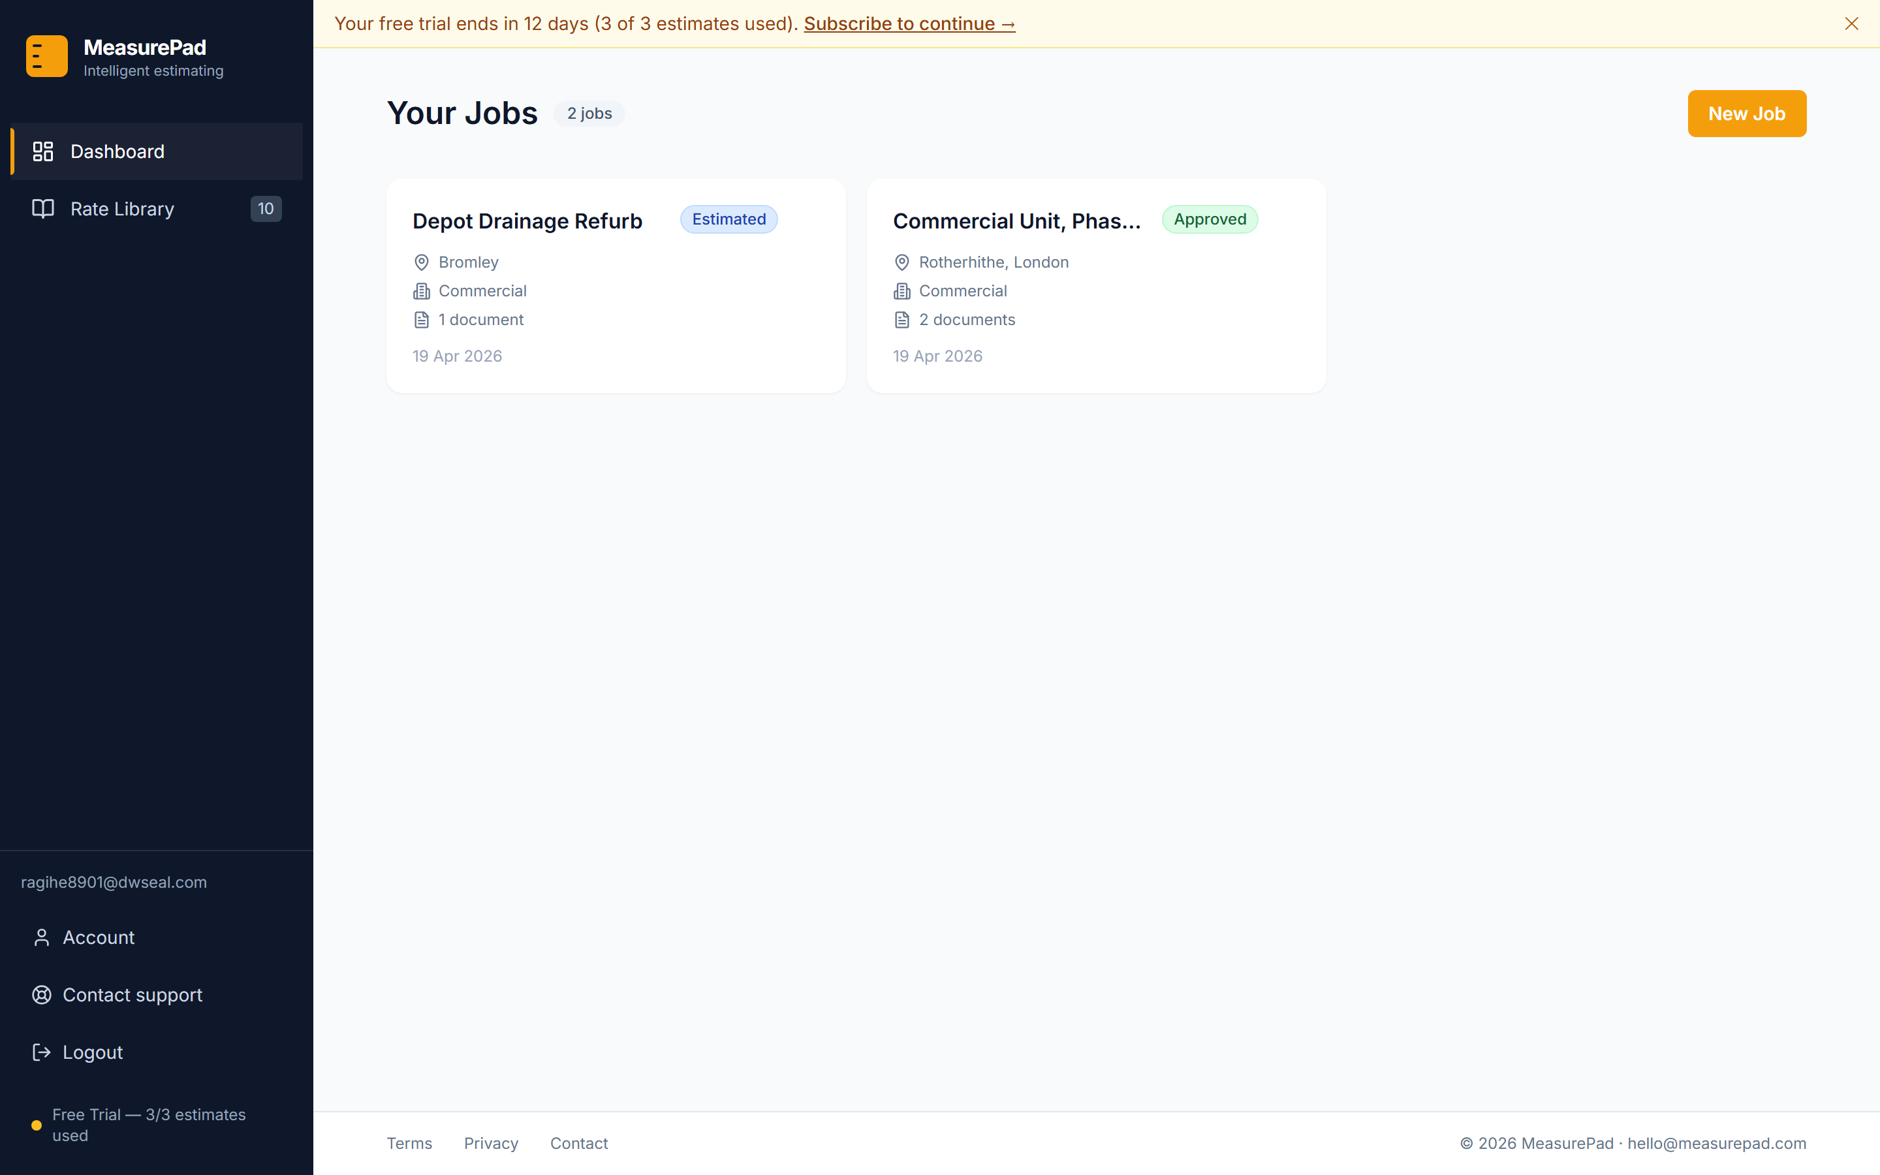
Task: Open the Rate Library menu item
Action: [x=122, y=209]
